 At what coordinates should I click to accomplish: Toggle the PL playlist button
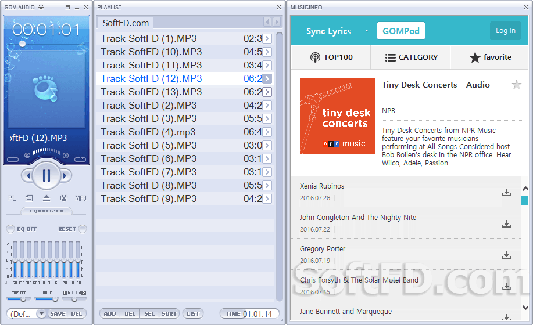(x=12, y=198)
